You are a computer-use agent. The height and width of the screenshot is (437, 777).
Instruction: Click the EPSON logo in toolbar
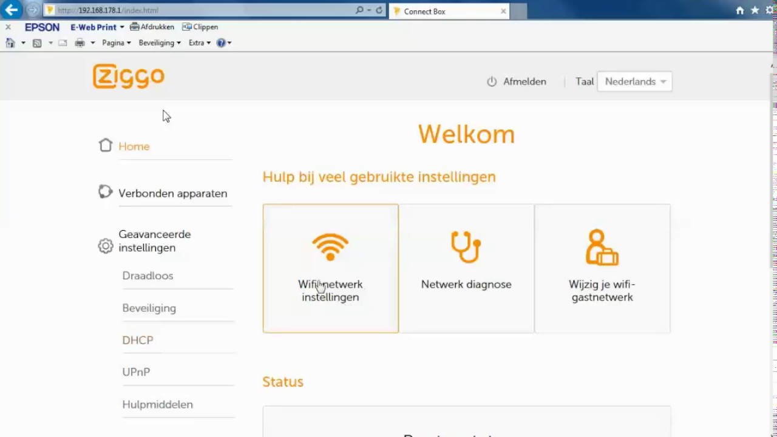(x=42, y=27)
